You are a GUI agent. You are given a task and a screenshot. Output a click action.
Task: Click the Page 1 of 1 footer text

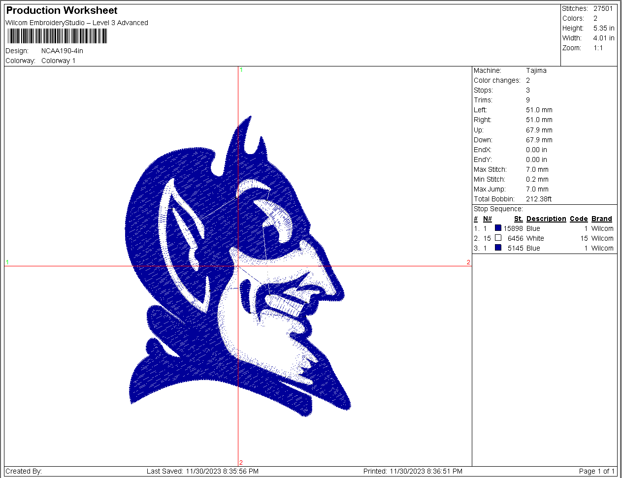596,471
